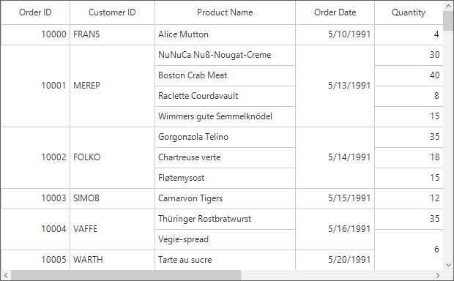454x281 pixels.
Task: Click the vertical scrollbar thumb
Action: point(448,20)
